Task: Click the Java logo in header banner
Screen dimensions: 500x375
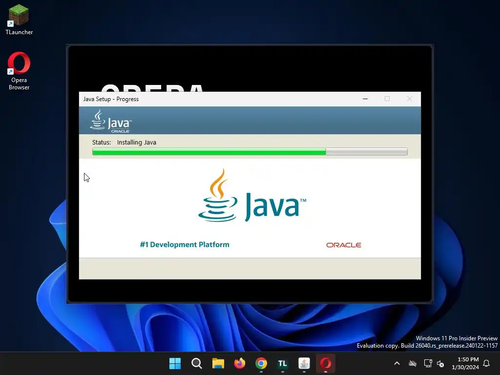Action: pyautogui.click(x=111, y=121)
